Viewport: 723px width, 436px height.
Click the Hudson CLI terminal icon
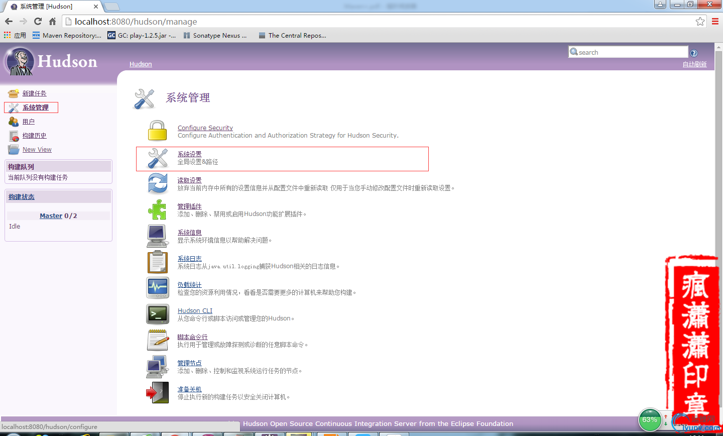point(158,314)
